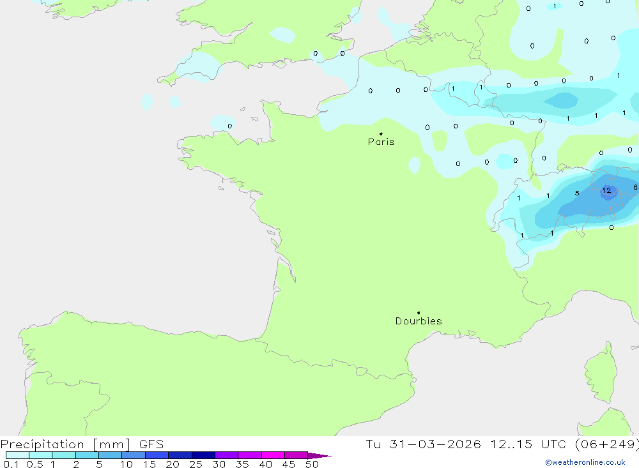Viewport: 639px width, 468px height.
Task: Click the legend scale label 40
Action: [x=266, y=464]
